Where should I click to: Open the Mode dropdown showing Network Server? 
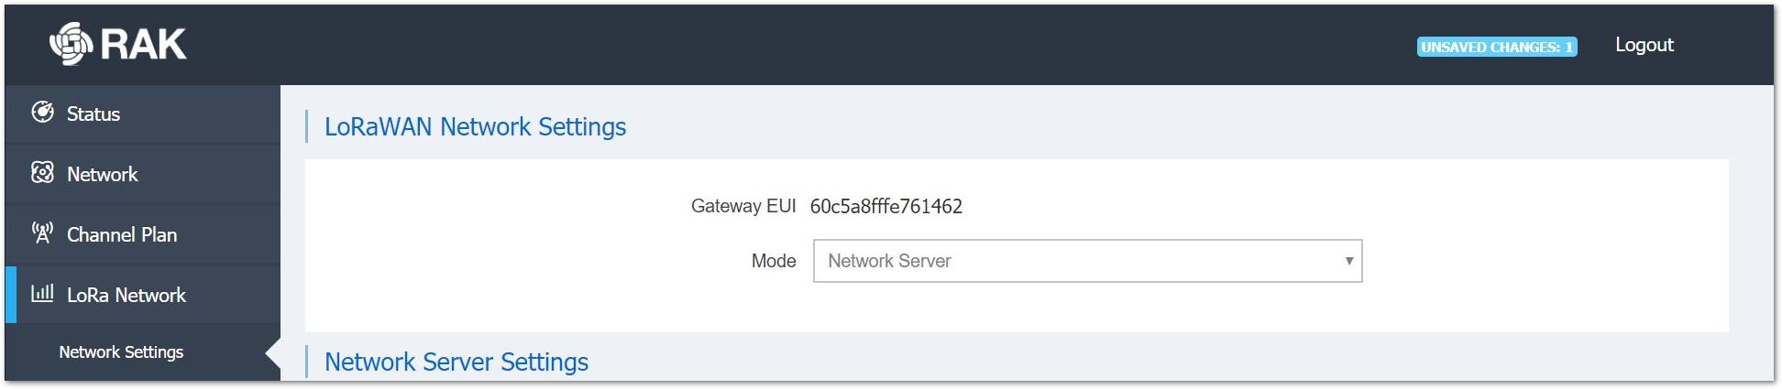coord(1087,261)
